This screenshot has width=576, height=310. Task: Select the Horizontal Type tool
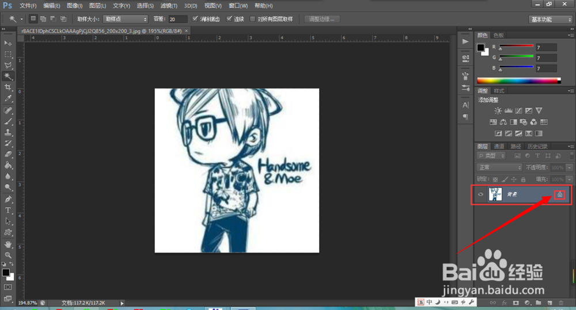pyautogui.click(x=7, y=210)
